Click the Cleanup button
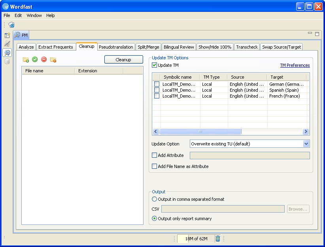The height and width of the screenshot is (247, 325). coord(123,59)
